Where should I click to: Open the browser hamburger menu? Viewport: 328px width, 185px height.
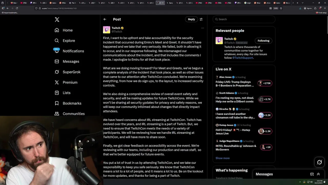point(324,8)
